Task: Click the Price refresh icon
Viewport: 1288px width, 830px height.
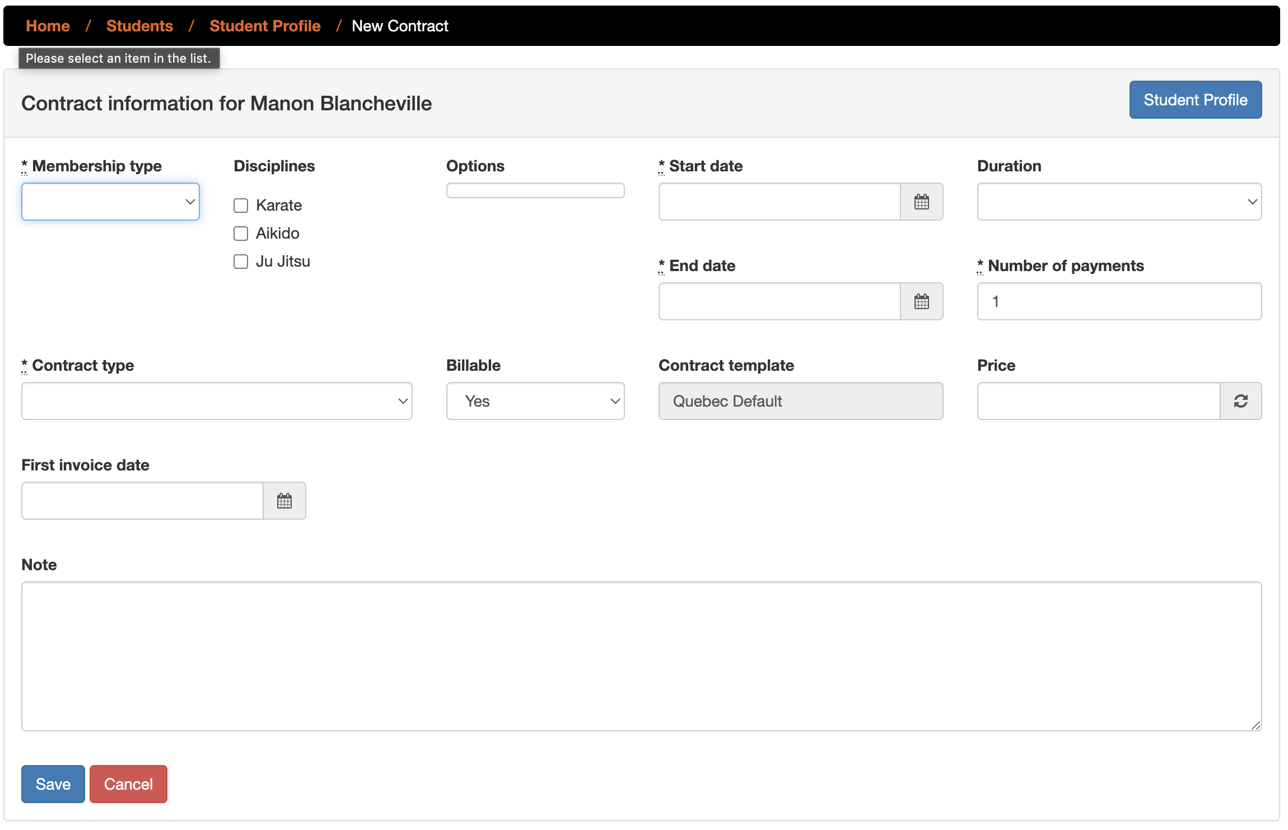Action: pyautogui.click(x=1240, y=401)
